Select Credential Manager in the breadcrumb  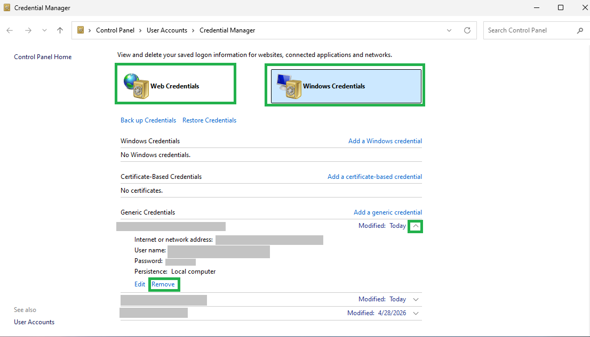(227, 30)
